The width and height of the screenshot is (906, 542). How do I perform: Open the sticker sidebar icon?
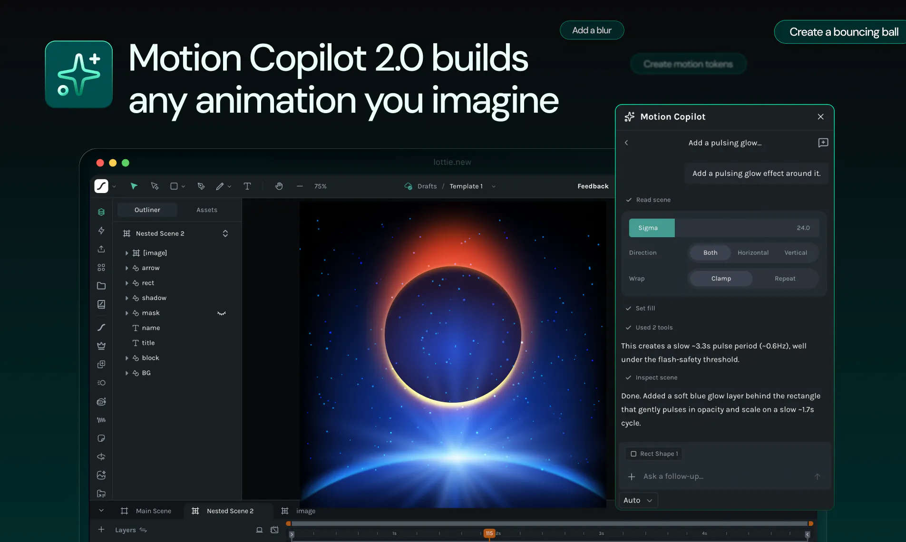(x=101, y=438)
